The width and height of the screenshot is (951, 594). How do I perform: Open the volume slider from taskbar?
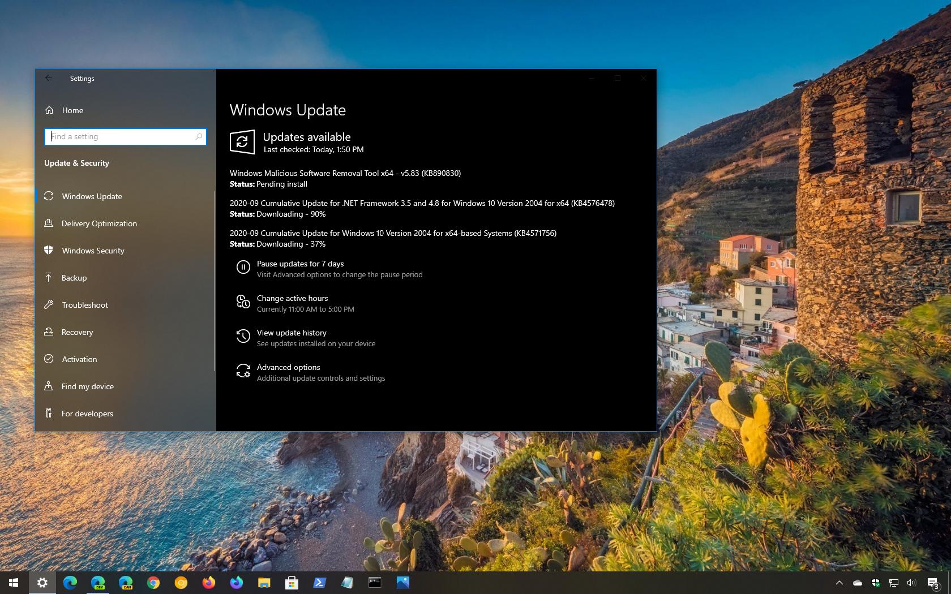911,583
